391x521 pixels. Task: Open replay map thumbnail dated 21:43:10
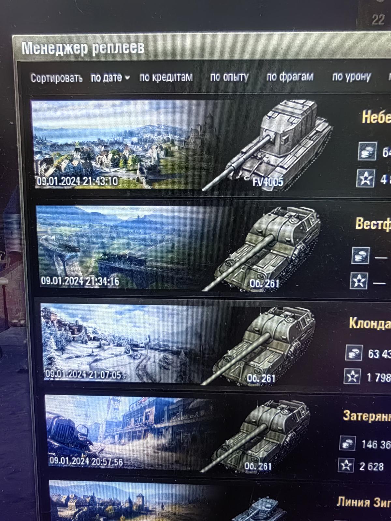132,144
